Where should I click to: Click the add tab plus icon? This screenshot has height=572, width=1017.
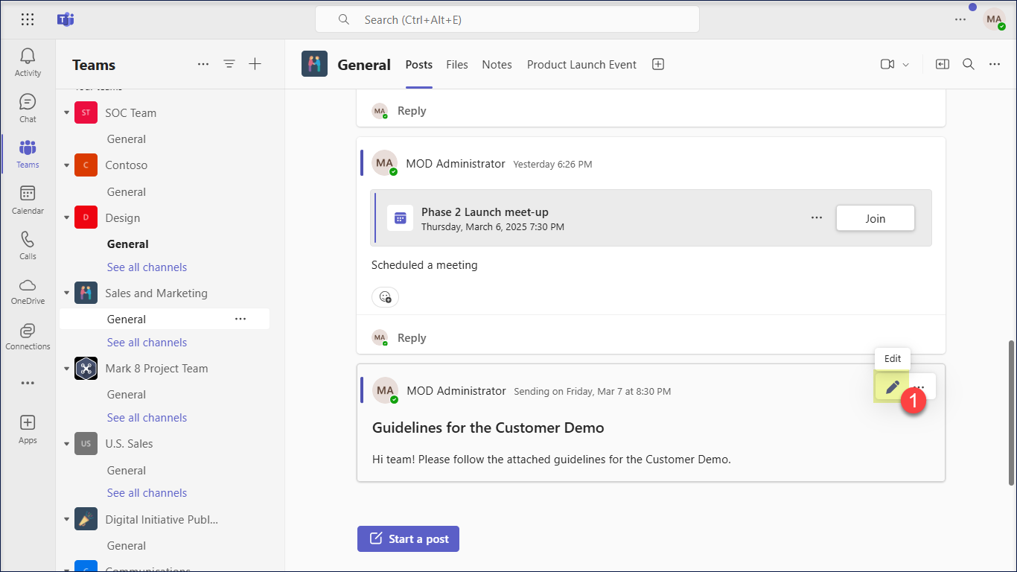(x=658, y=65)
